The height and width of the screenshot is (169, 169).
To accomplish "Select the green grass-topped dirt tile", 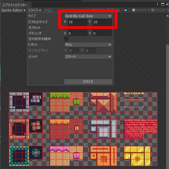I will 60,102.
